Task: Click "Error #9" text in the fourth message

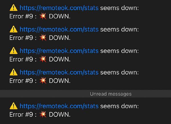Action: [21, 81]
